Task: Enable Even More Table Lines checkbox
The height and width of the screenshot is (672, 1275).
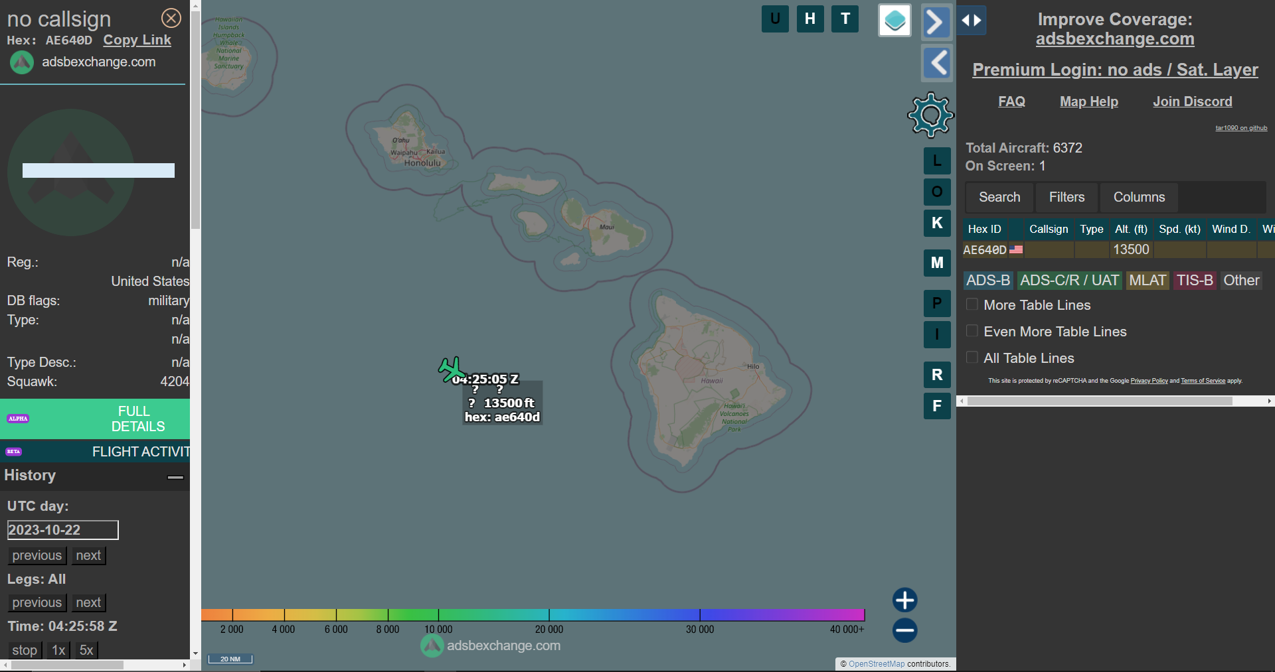Action: 972,331
